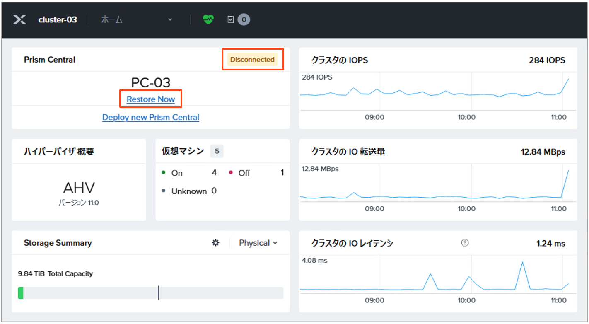Image resolution: width=589 pixels, height=324 pixels.
Task: Open Storage Summary gear settings
Action: 215,243
